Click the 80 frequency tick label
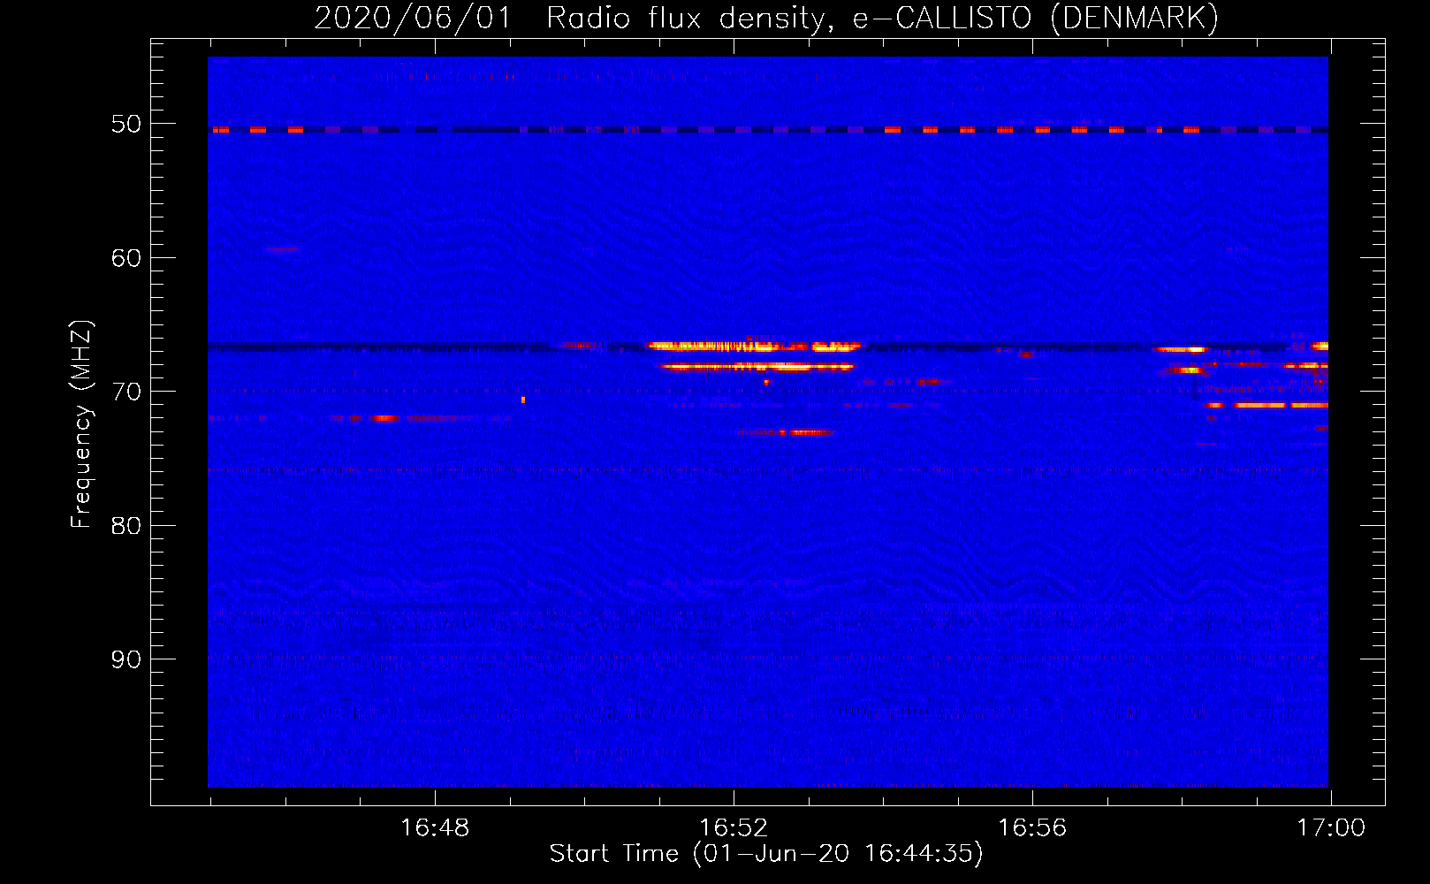 pyautogui.click(x=126, y=526)
